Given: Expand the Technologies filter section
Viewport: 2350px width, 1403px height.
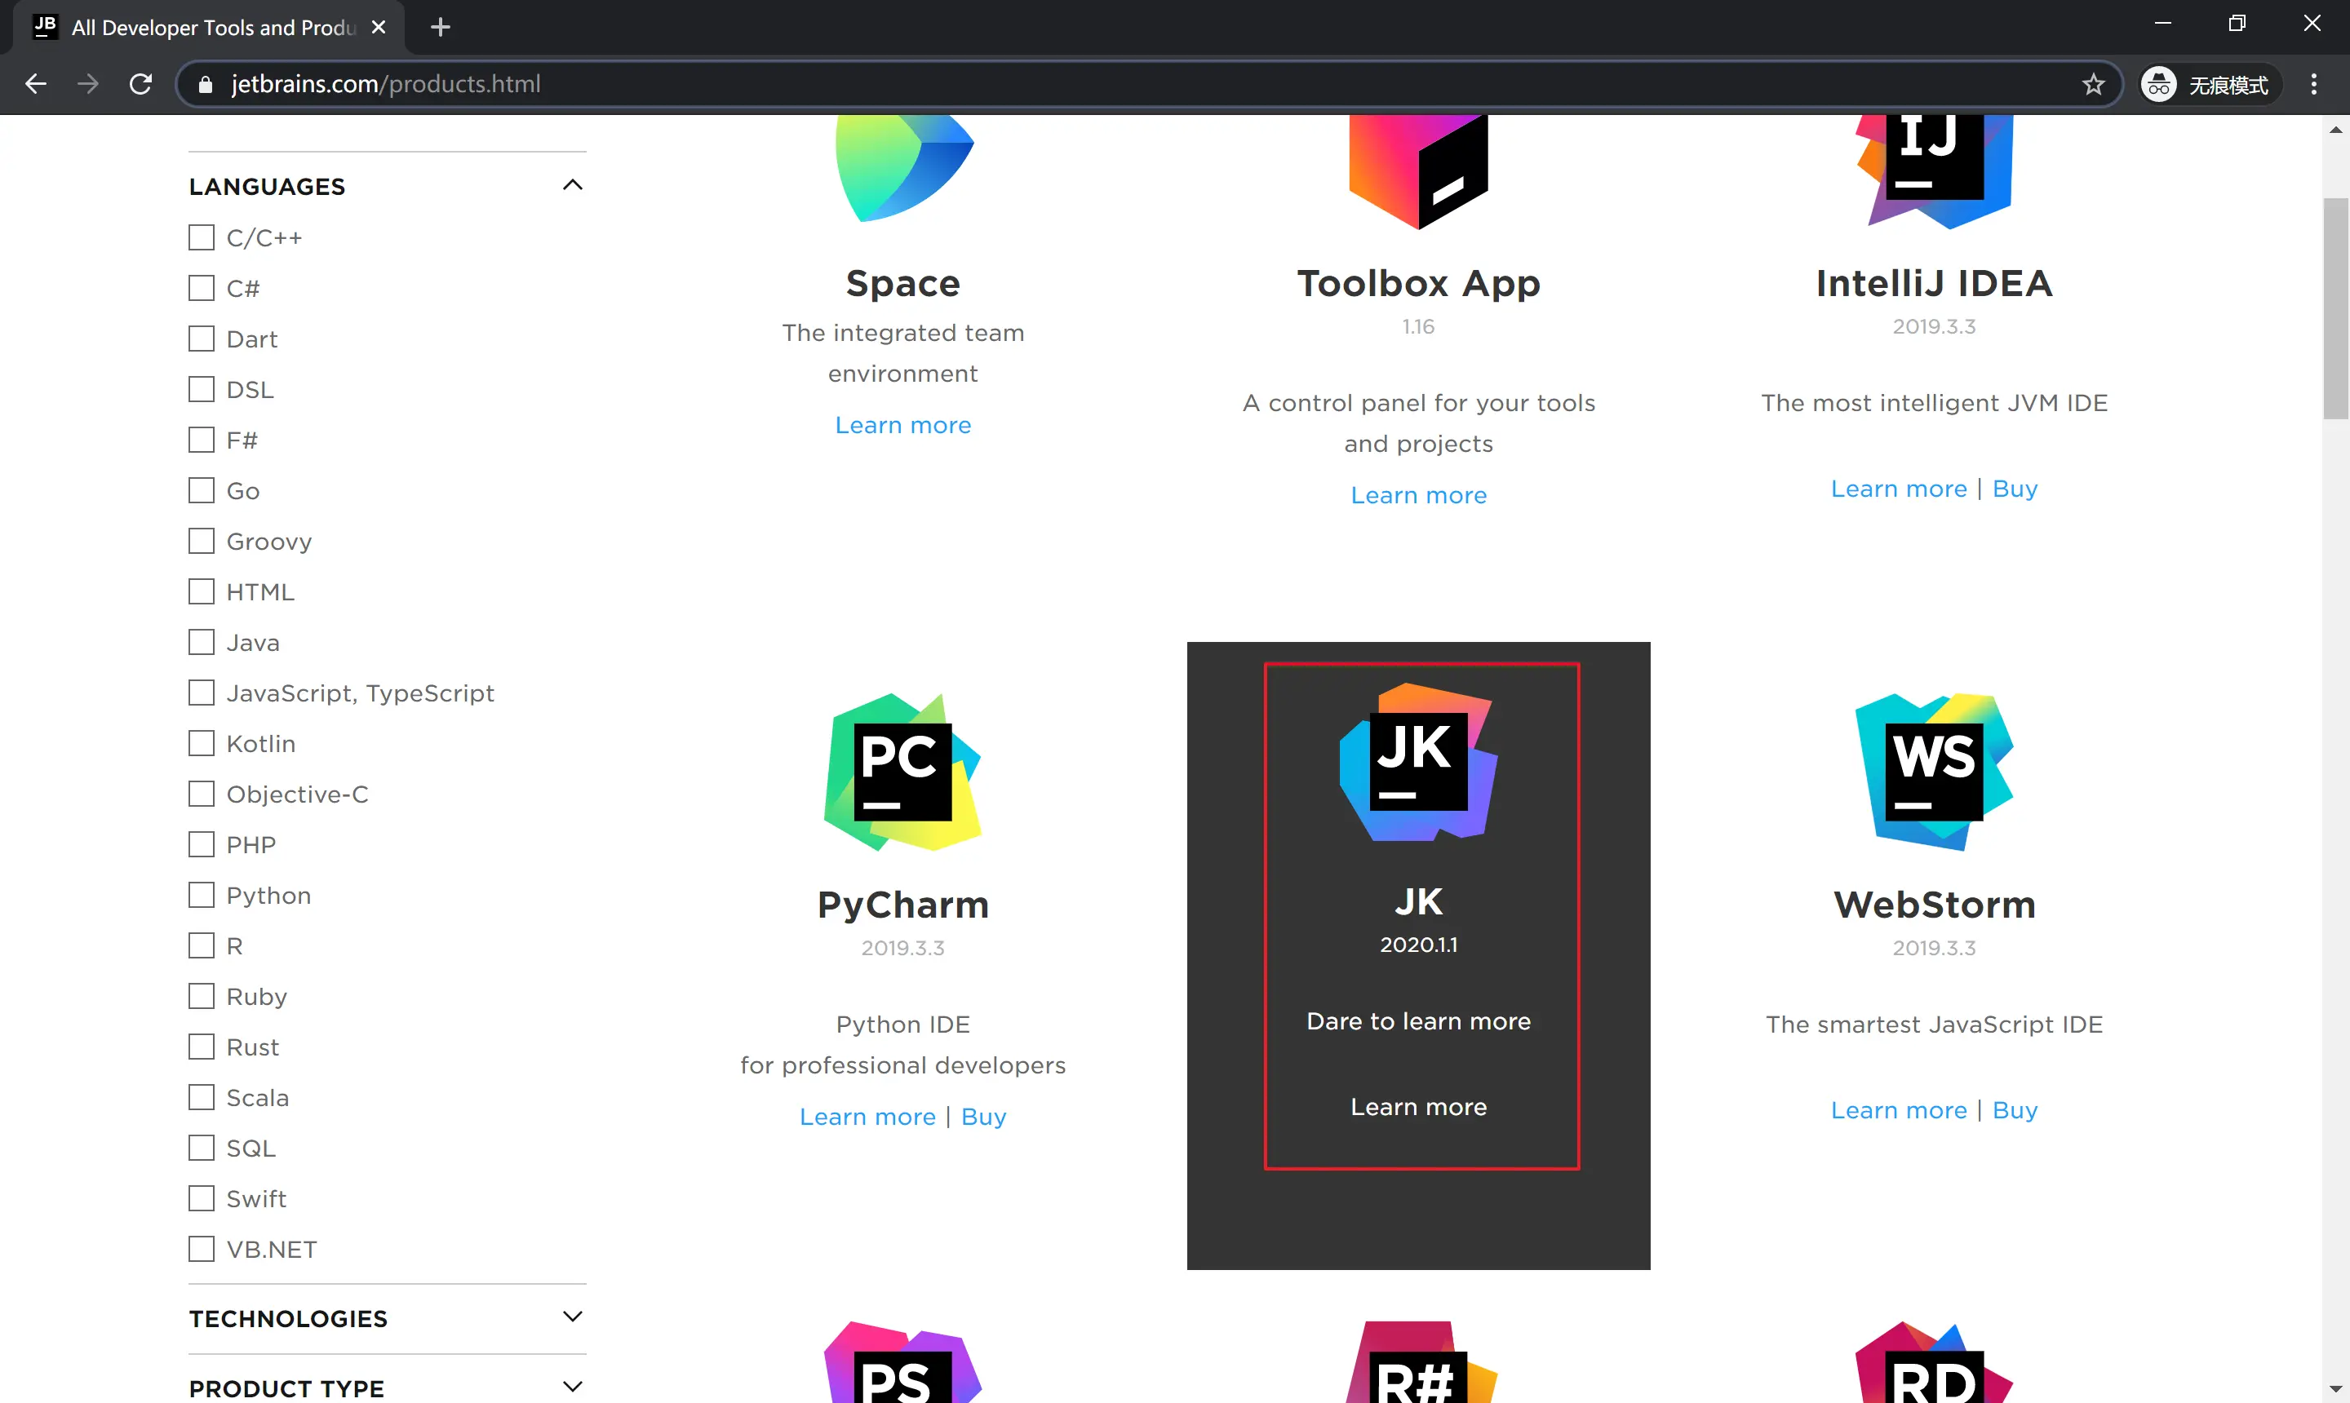Looking at the screenshot, I should 572,1317.
